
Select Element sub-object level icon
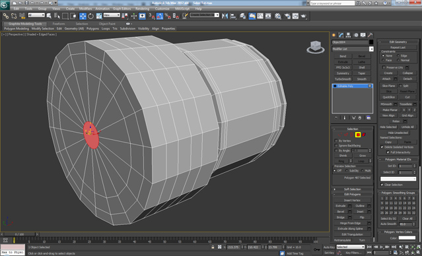pos(364,135)
